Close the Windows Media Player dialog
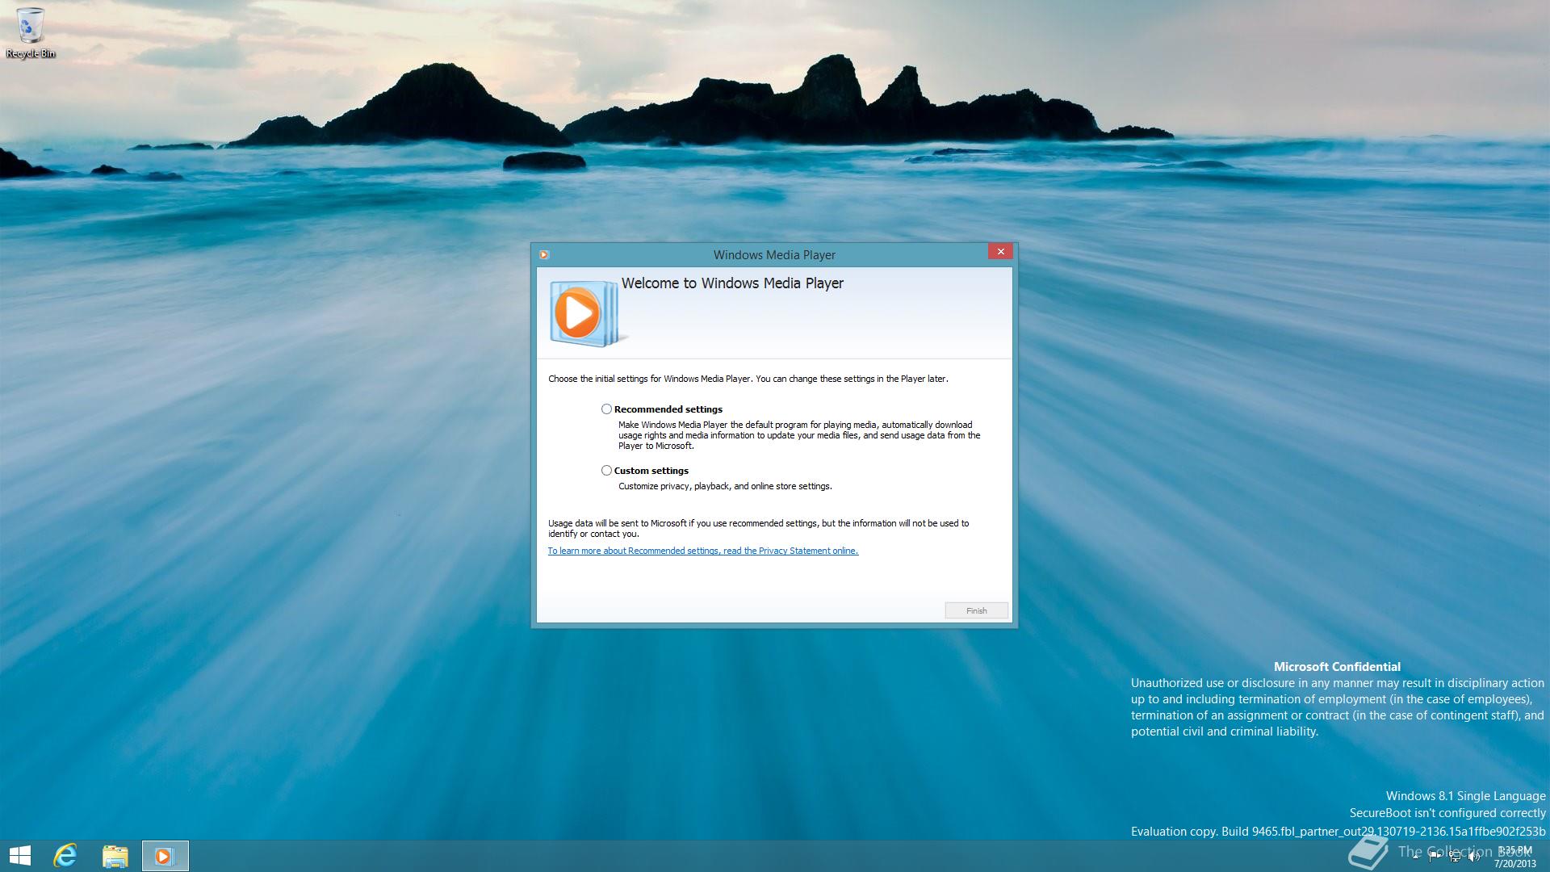 tap(1000, 252)
